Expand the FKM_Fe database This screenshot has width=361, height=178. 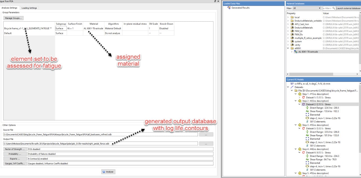pyautogui.click(x=288, y=34)
